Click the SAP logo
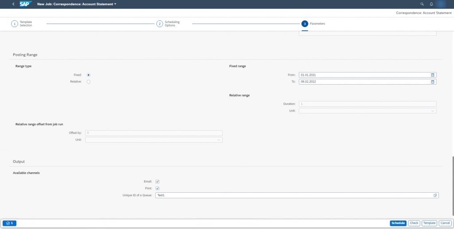 pos(26,4)
